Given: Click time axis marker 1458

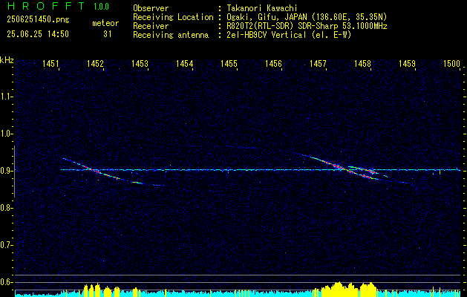Looking at the screenshot, I should tap(362, 63).
